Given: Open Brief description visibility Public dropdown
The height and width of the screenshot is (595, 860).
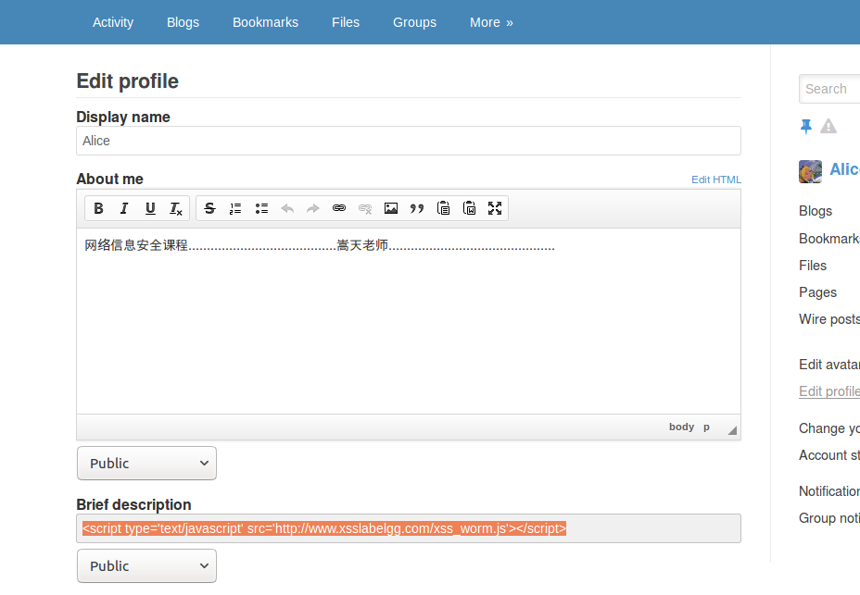Looking at the screenshot, I should (146, 566).
